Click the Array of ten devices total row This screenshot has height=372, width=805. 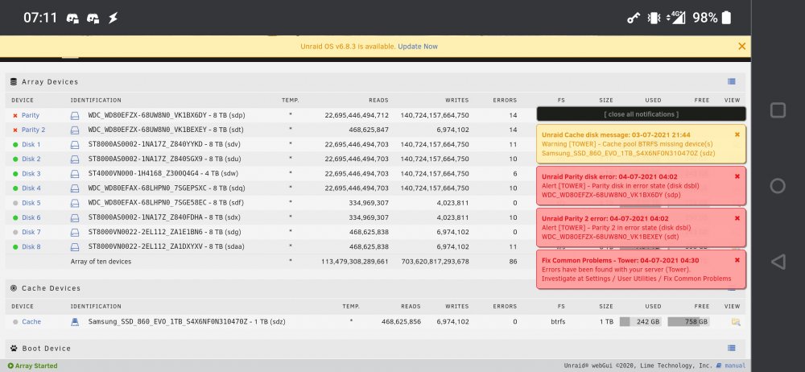pos(375,262)
